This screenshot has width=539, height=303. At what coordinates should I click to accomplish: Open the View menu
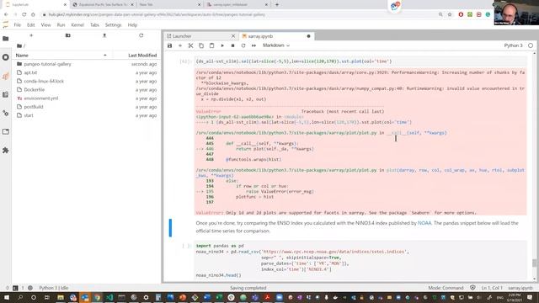[x=45, y=24]
